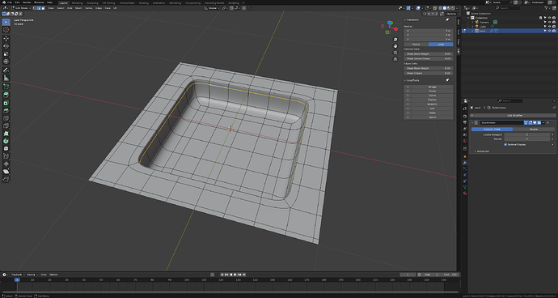Activate the 3D Cursor tool
The height and width of the screenshot is (298, 558).
click(x=6, y=30)
